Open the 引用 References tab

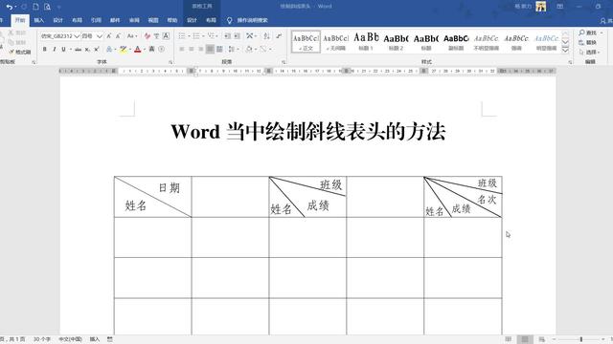[96, 20]
